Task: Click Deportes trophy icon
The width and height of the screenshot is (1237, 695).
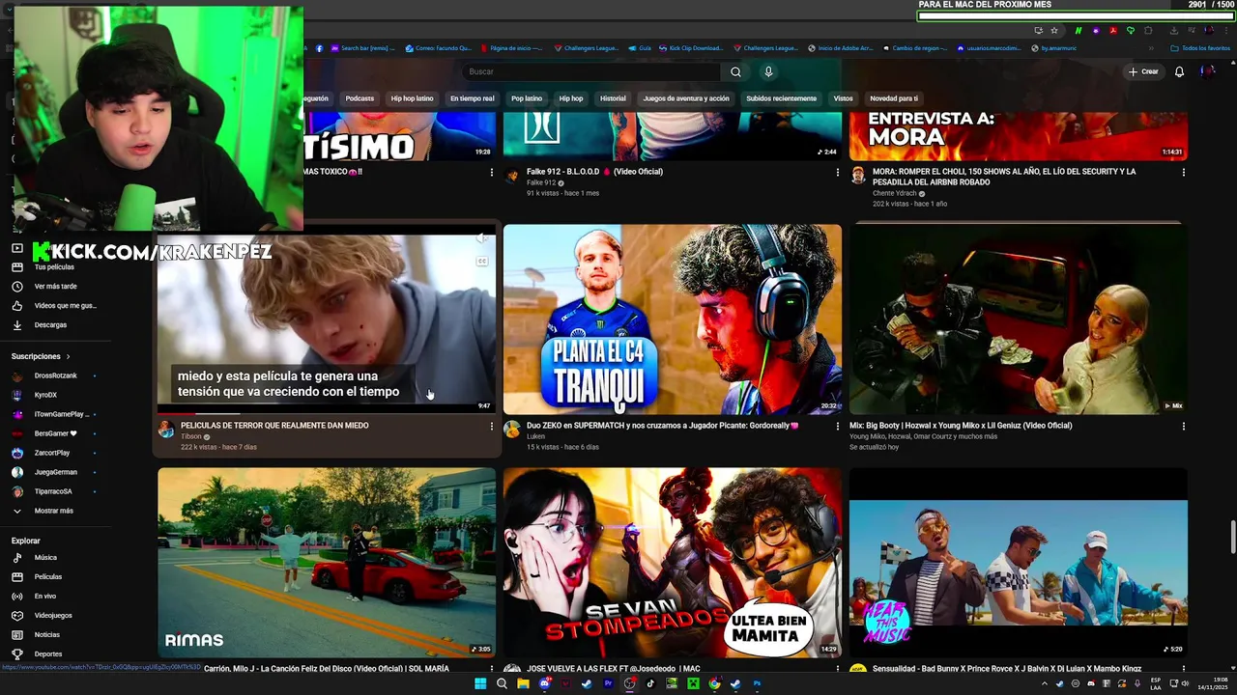Action: (17, 654)
